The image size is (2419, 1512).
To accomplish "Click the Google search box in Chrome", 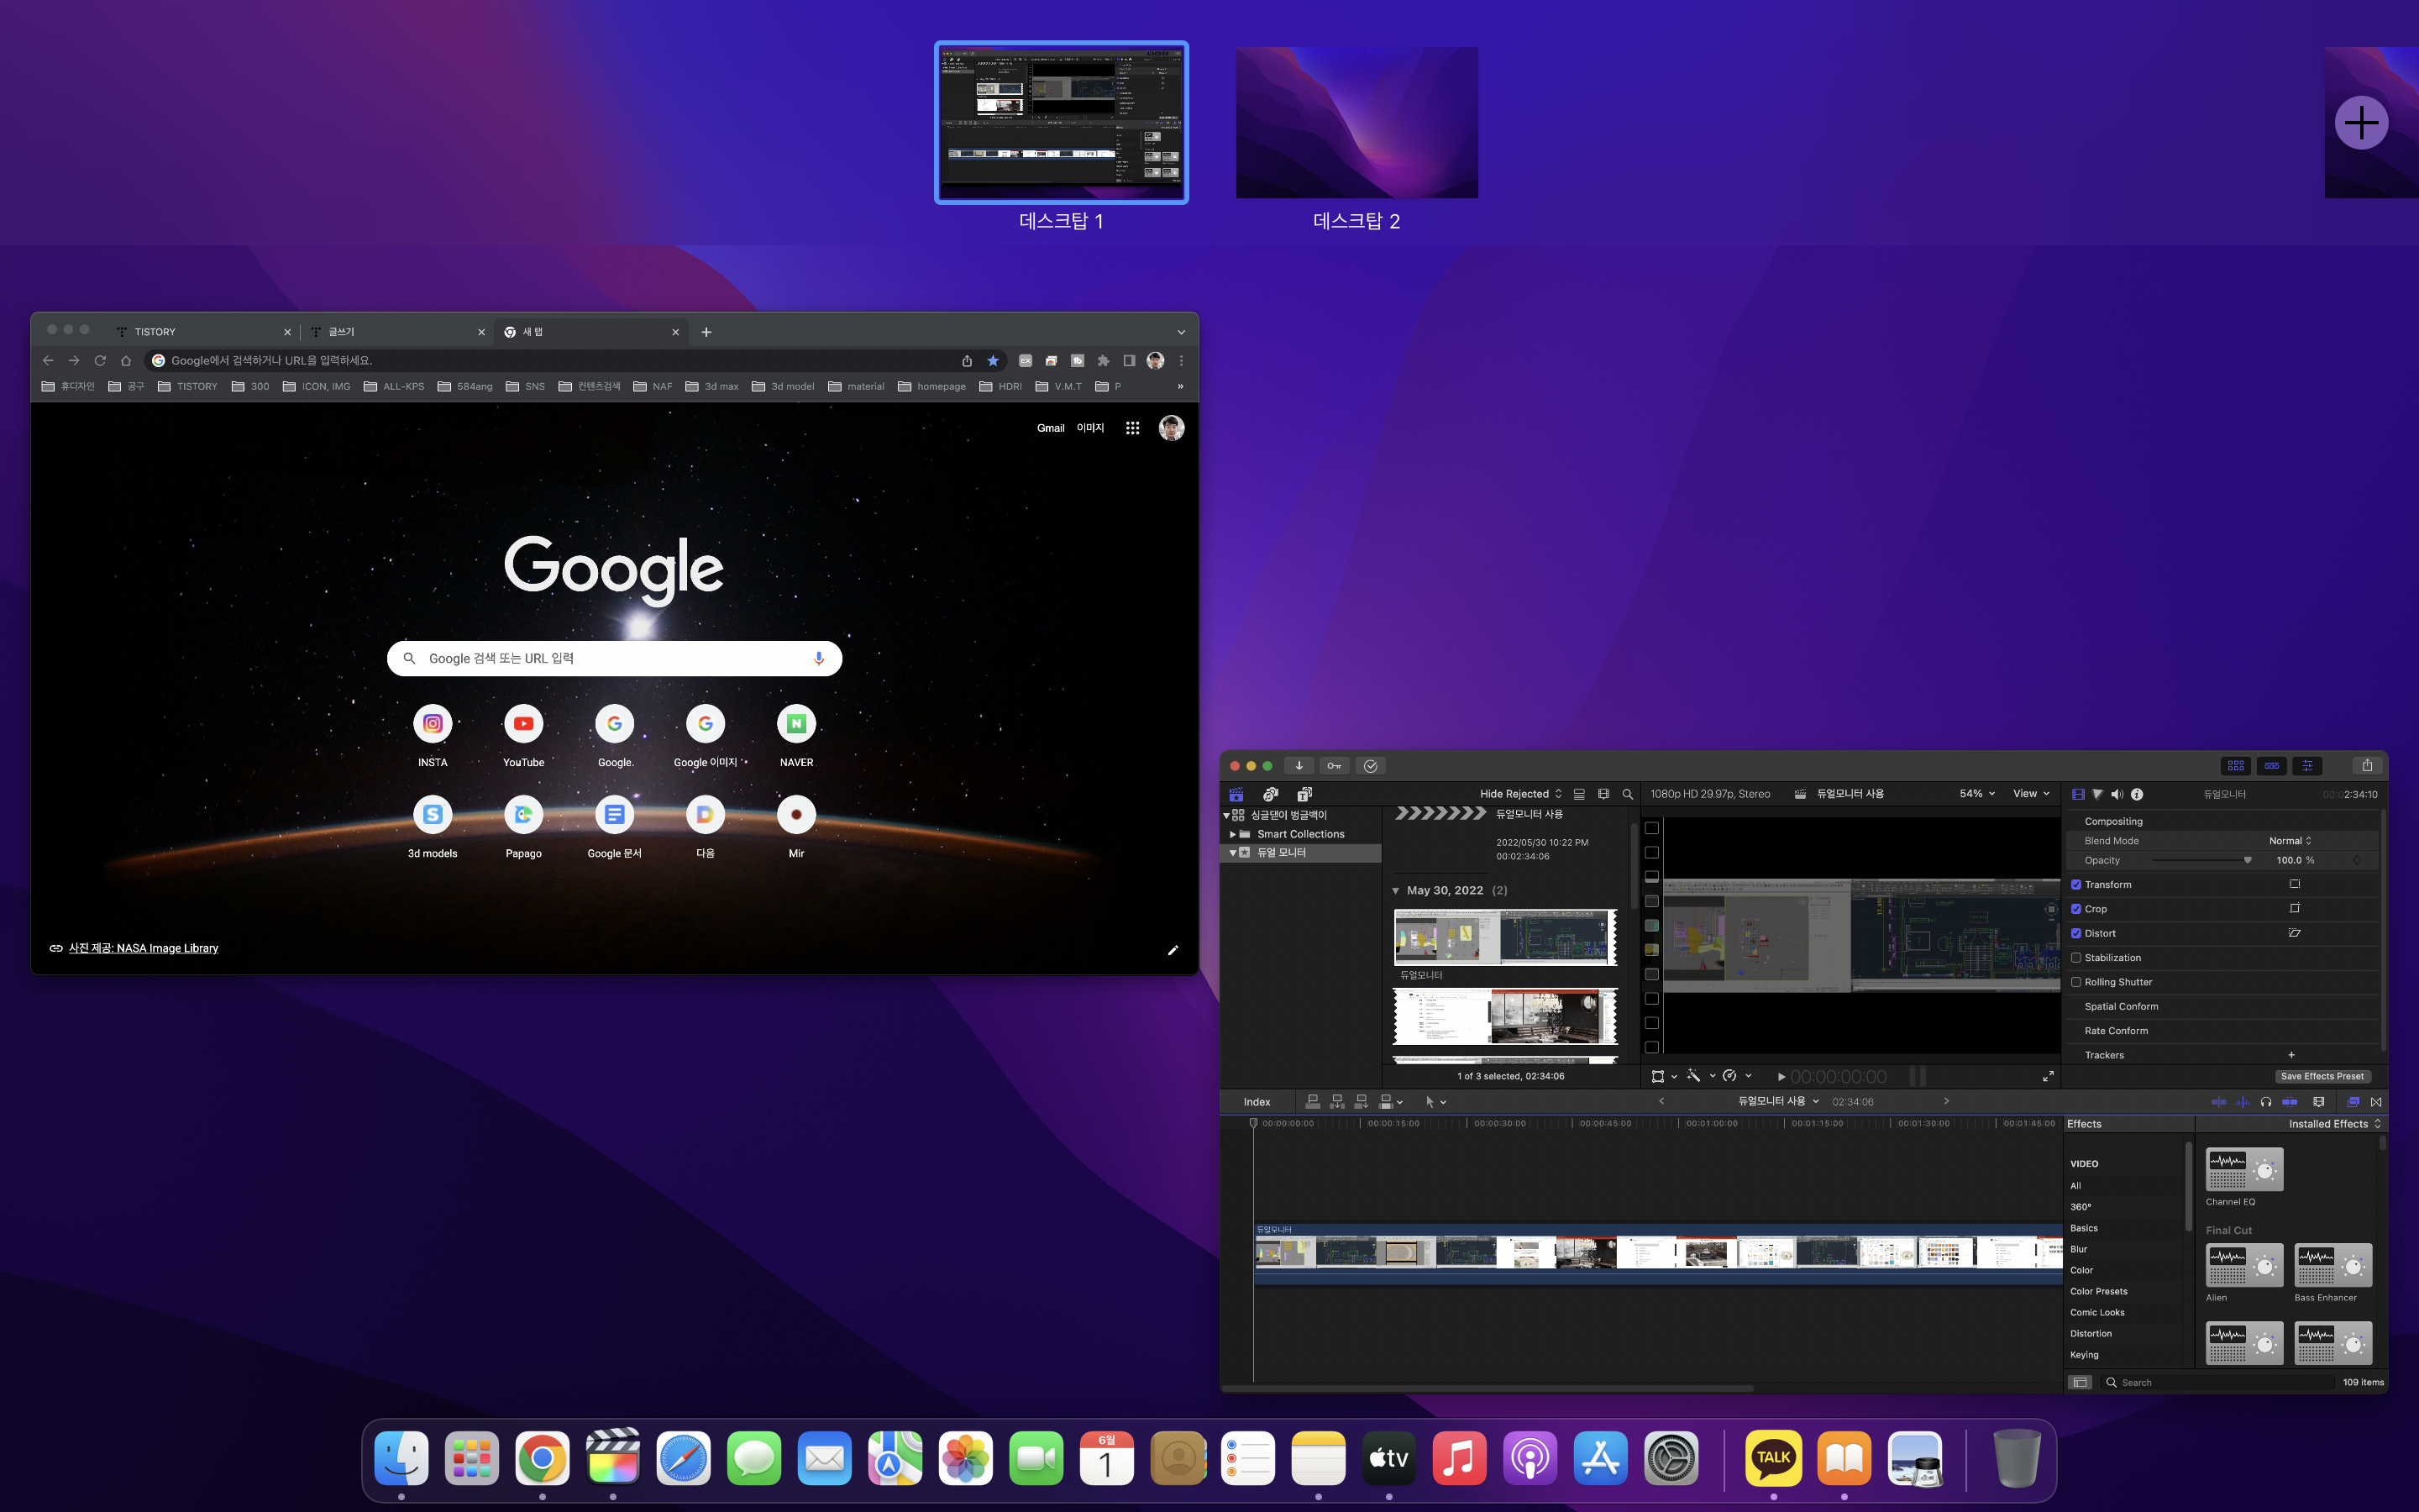I will coord(614,658).
